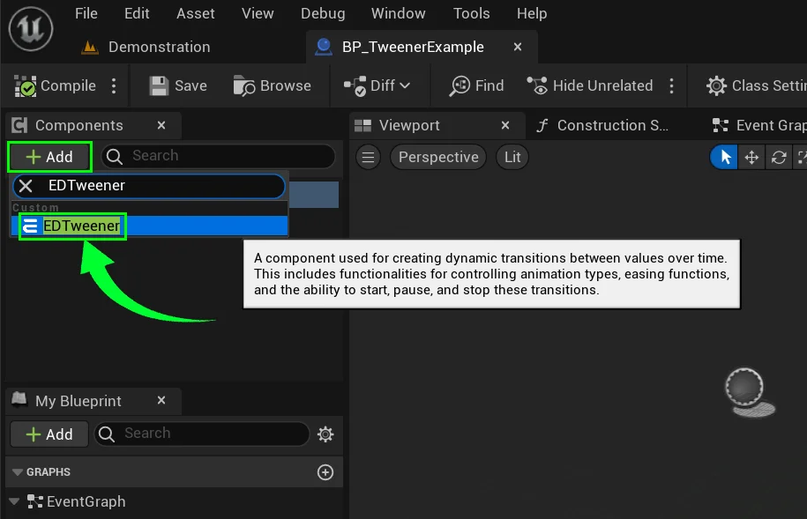Screen dimensions: 807x519
Task: Select the translate move tool in viewport
Action: tap(751, 158)
